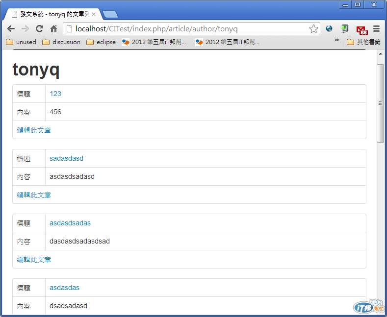Select the 發文系統 - tonyq tab

point(52,14)
